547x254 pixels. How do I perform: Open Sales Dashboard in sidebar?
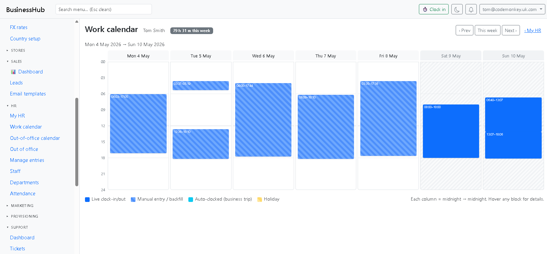30,72
